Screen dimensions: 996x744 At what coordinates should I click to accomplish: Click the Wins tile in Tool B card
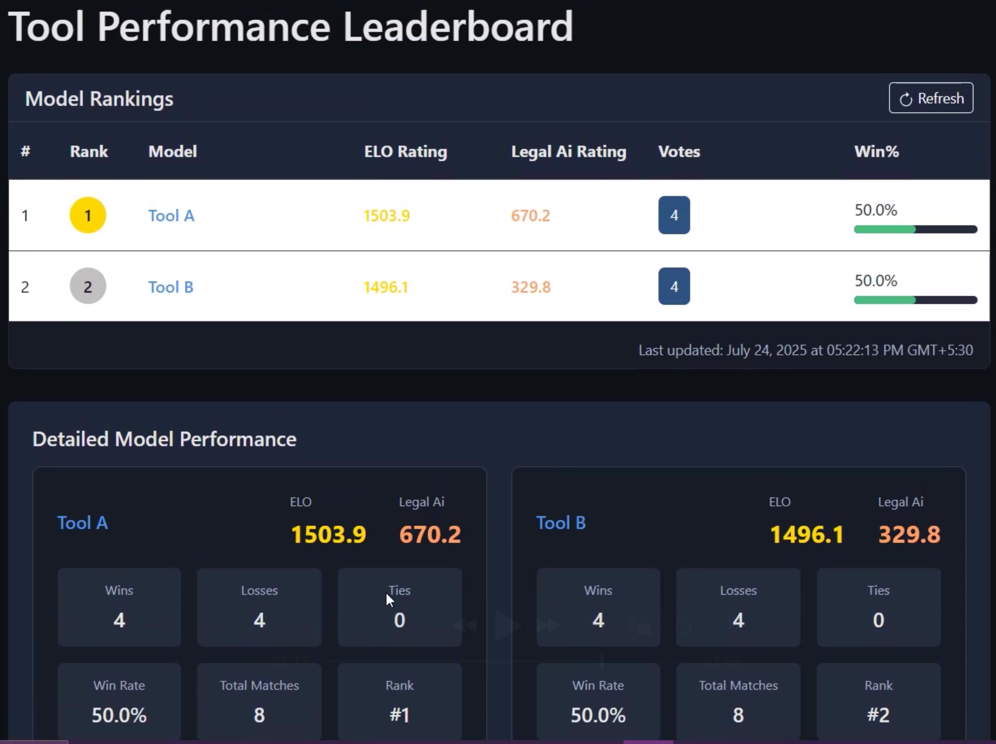pyautogui.click(x=598, y=607)
